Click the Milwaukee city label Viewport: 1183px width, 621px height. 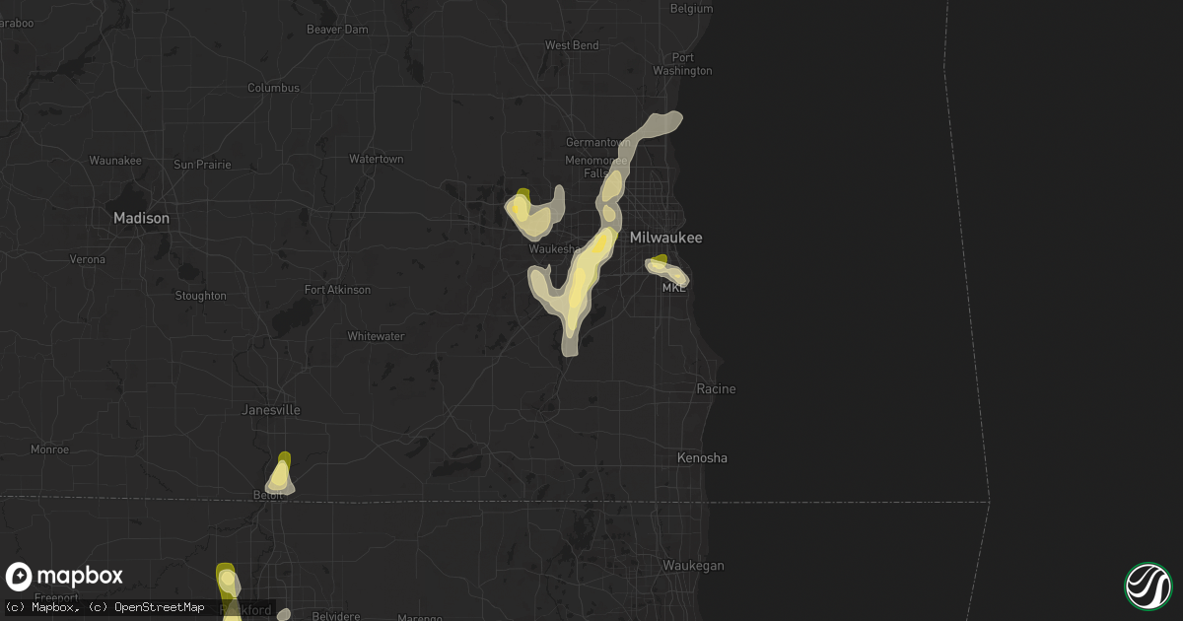(x=666, y=238)
